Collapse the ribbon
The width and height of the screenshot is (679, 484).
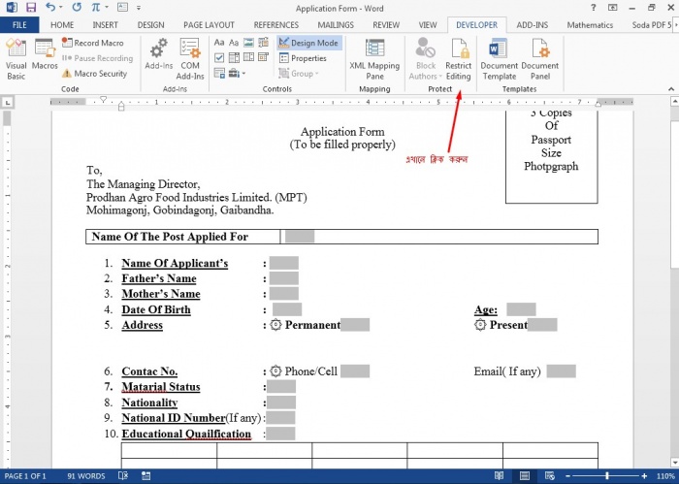tap(671, 88)
